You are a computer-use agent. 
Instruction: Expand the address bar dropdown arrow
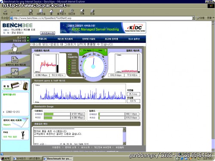[193, 18]
